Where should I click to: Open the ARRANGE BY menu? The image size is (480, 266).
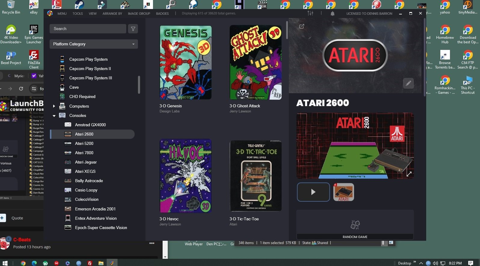(112, 14)
